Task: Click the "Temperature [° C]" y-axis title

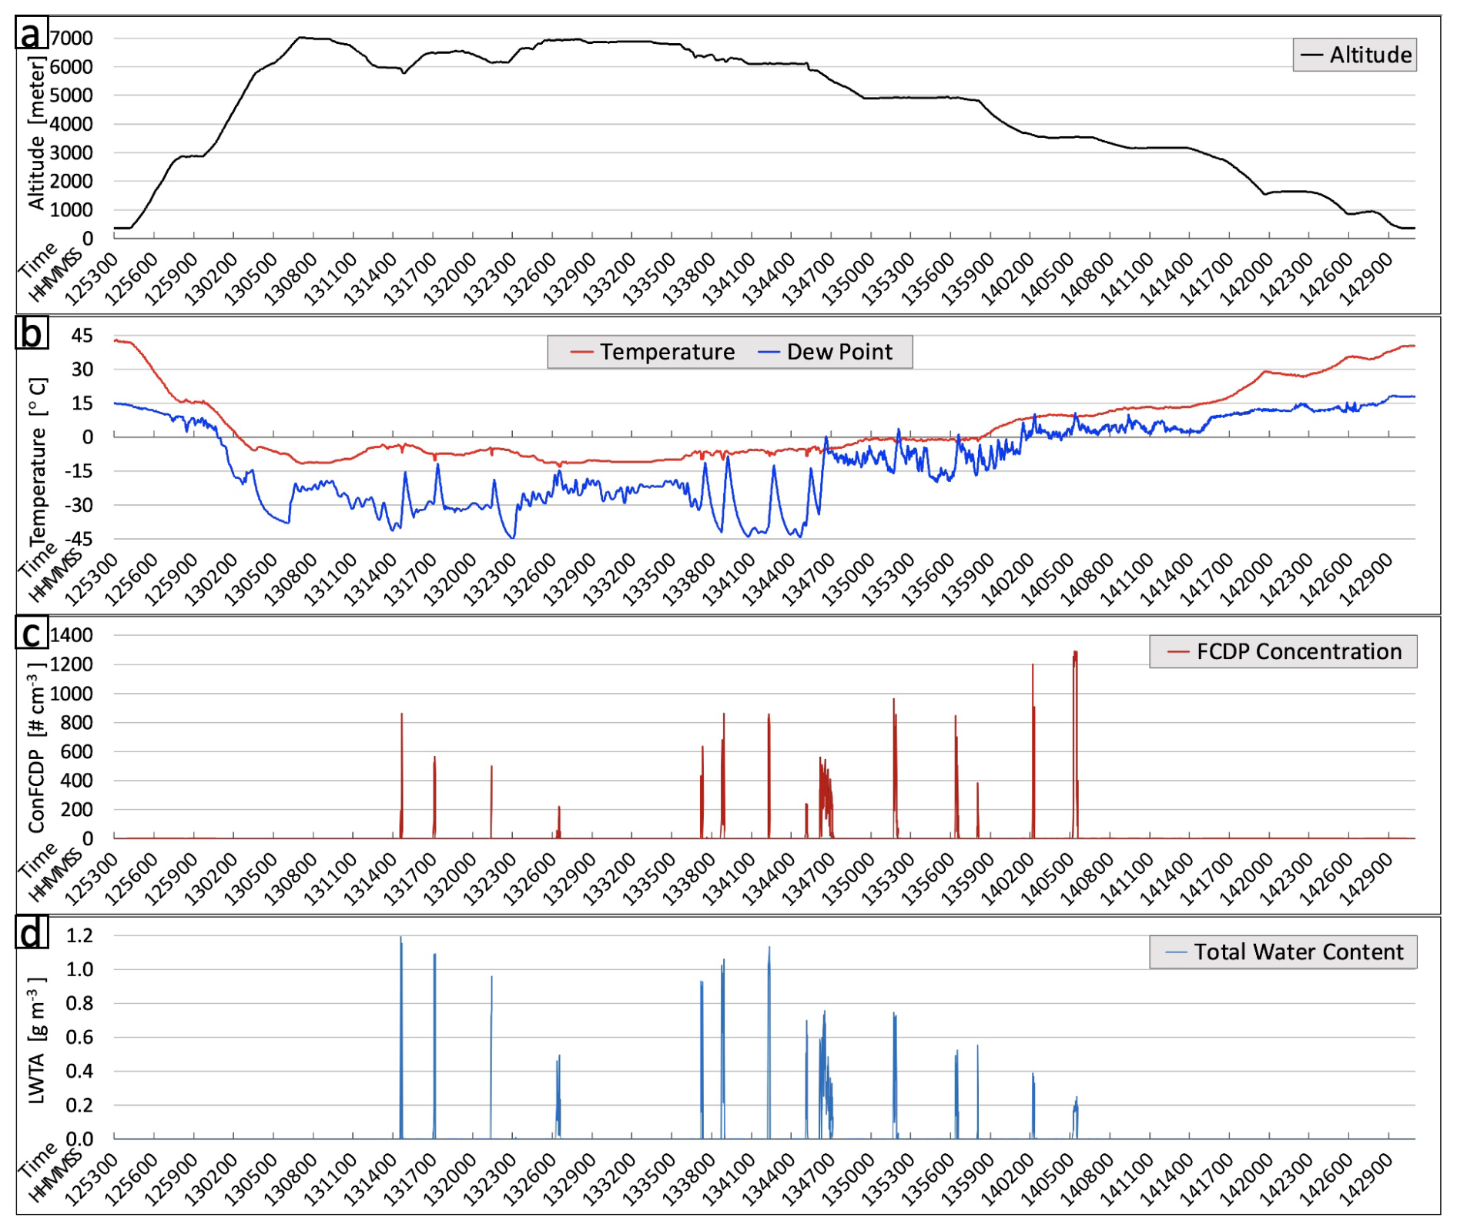Action: pos(37,460)
